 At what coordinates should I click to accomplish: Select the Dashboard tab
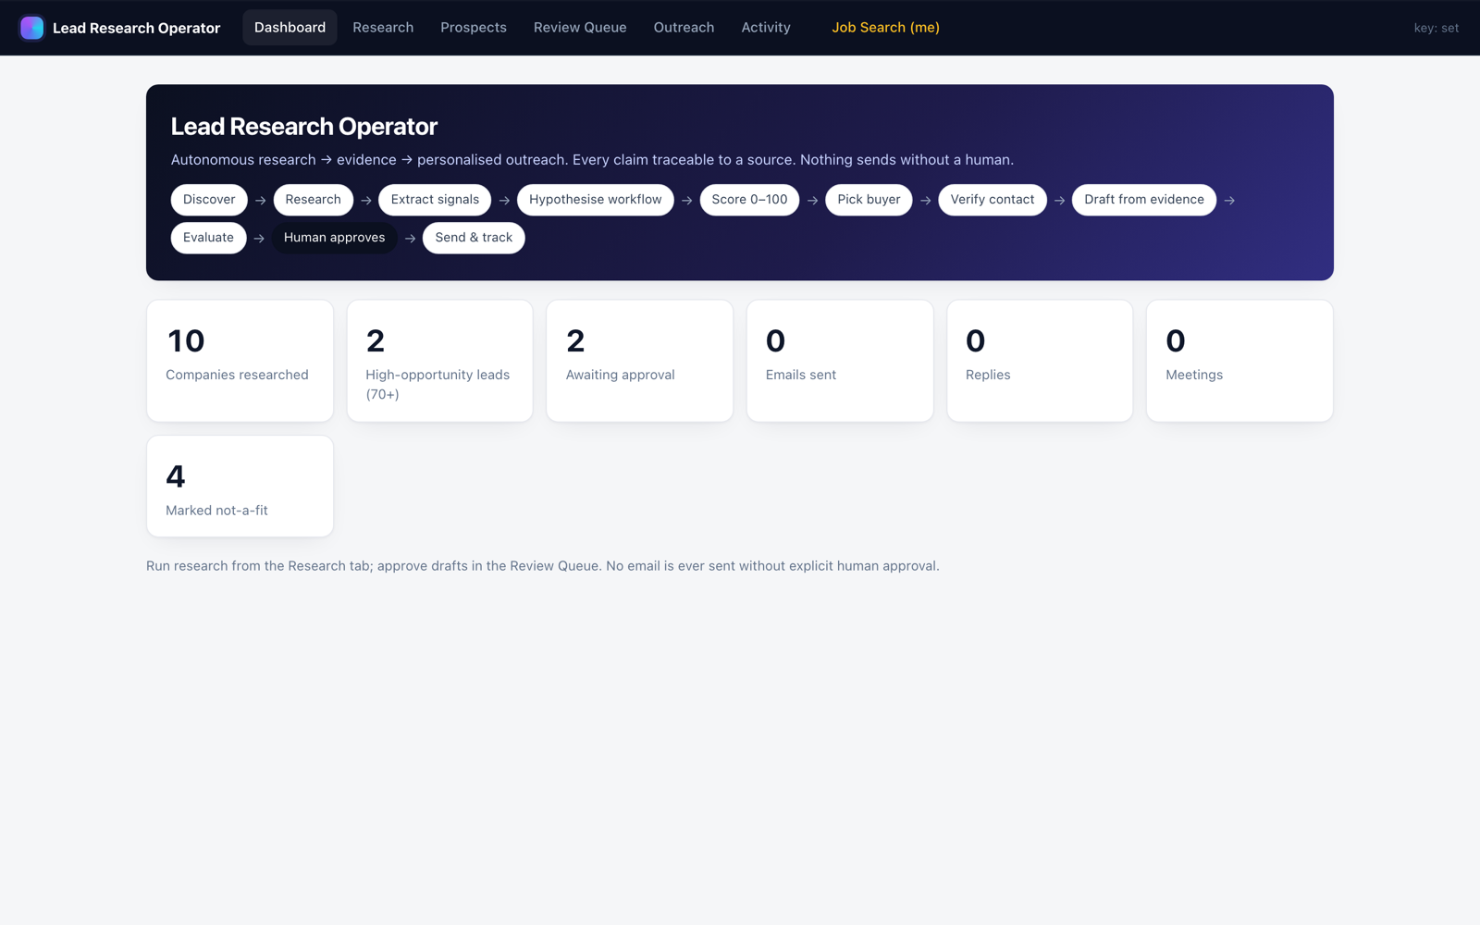290,28
